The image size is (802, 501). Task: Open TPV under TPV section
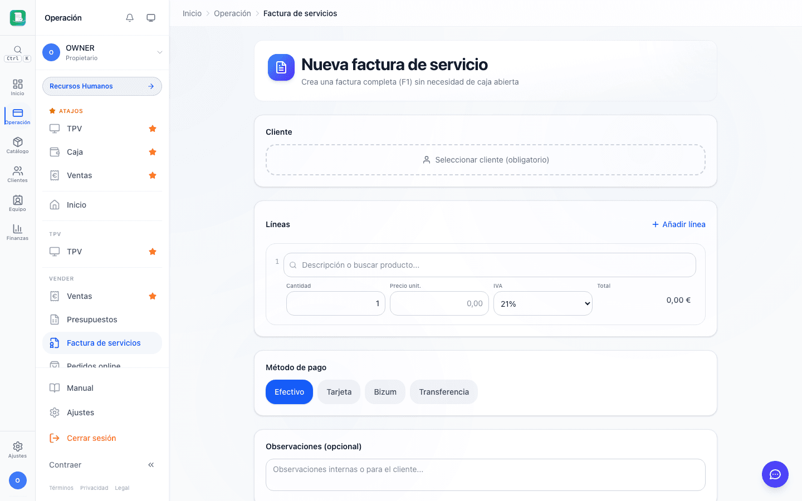tap(102, 252)
